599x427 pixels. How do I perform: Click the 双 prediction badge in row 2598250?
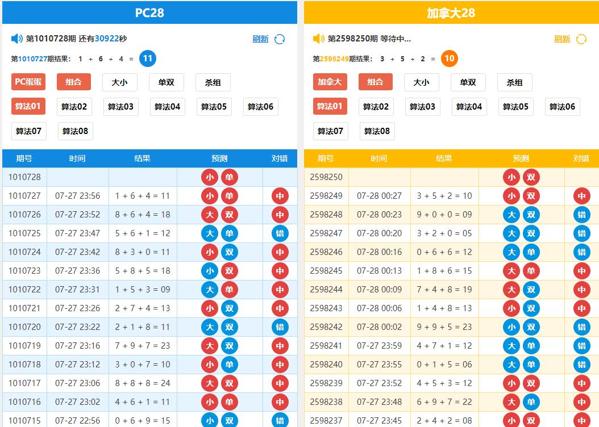531,177
